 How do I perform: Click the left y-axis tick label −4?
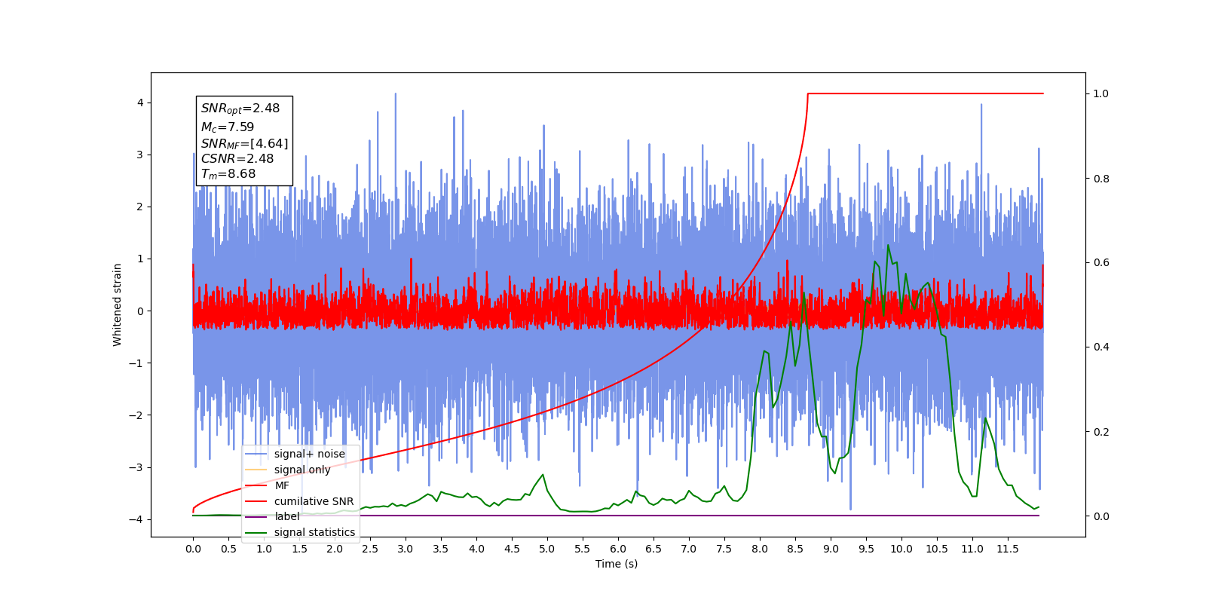pyautogui.click(x=136, y=519)
